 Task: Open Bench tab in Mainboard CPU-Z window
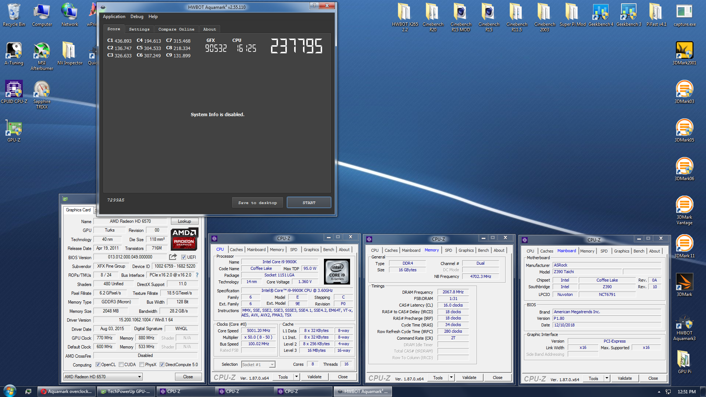[639, 251]
